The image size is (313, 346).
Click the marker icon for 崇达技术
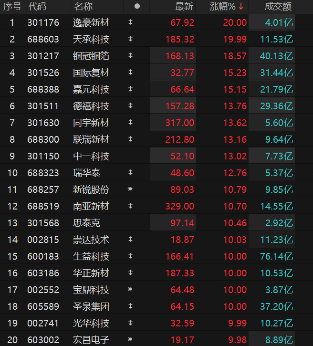coord(130,239)
